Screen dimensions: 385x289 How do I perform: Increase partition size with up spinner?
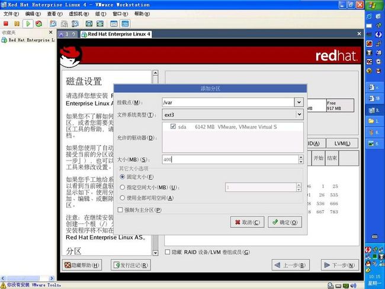301,157
